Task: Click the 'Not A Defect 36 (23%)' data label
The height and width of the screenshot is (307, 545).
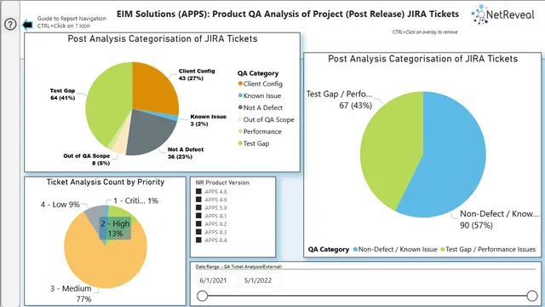Action: pos(186,153)
